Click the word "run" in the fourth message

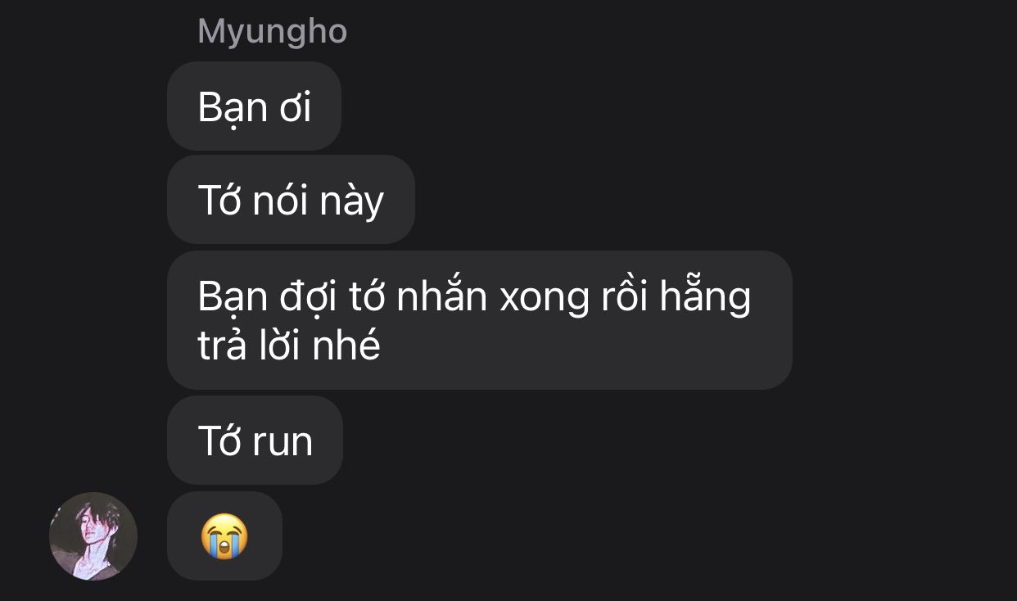[x=282, y=442]
